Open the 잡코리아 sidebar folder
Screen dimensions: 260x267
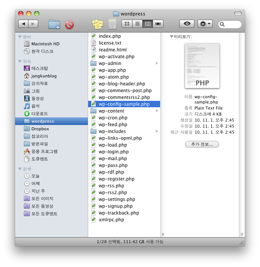click(x=51, y=136)
